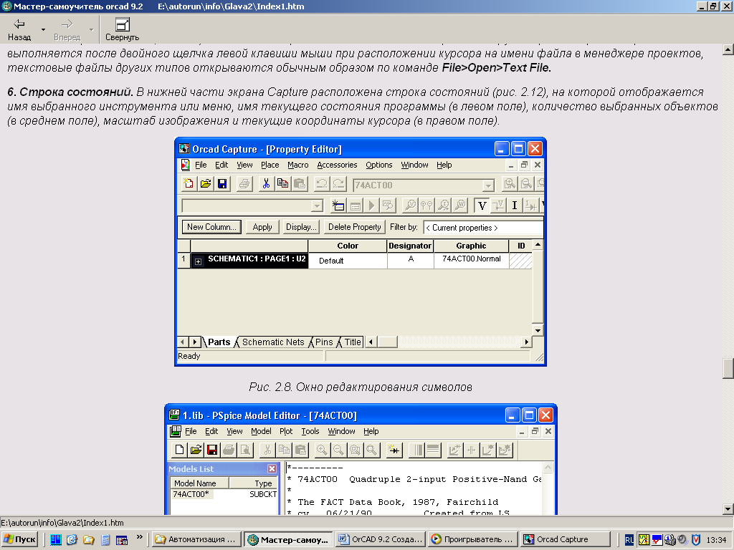Open Options menu in Orcad Capture

378,165
